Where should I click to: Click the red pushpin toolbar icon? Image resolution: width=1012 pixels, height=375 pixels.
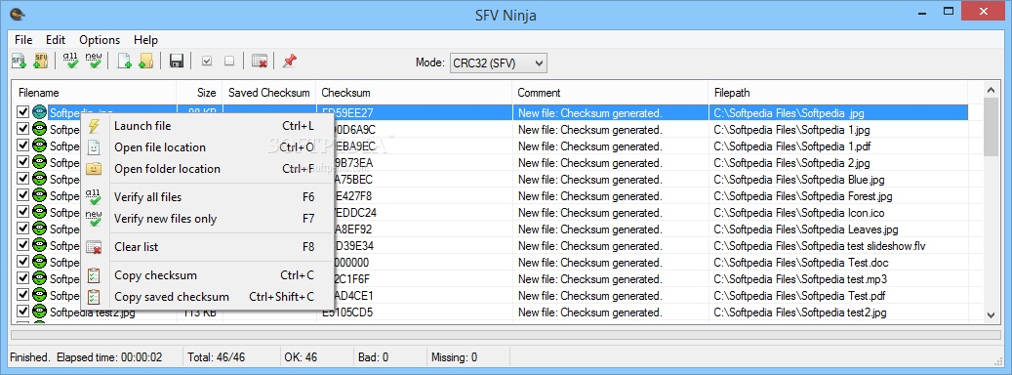pyautogui.click(x=290, y=62)
